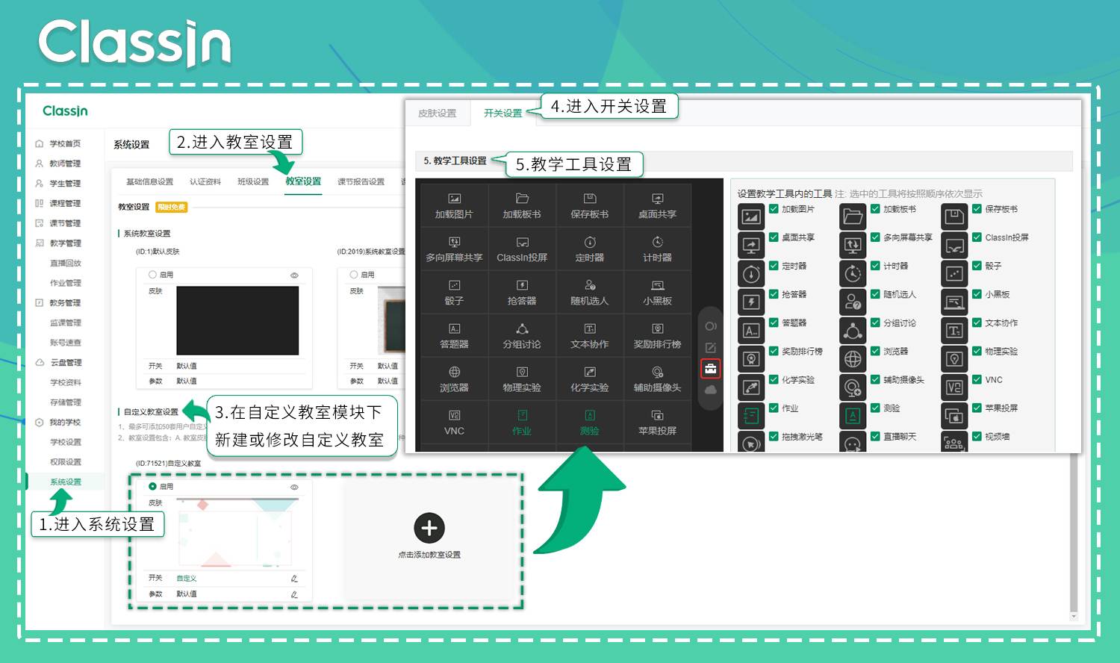The width and height of the screenshot is (1120, 663).
Task: Click 多向屏幕共享 icon in the settings tool list
Action: click(853, 245)
